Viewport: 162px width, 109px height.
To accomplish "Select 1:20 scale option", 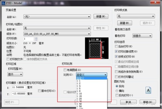I will click(92, 99).
